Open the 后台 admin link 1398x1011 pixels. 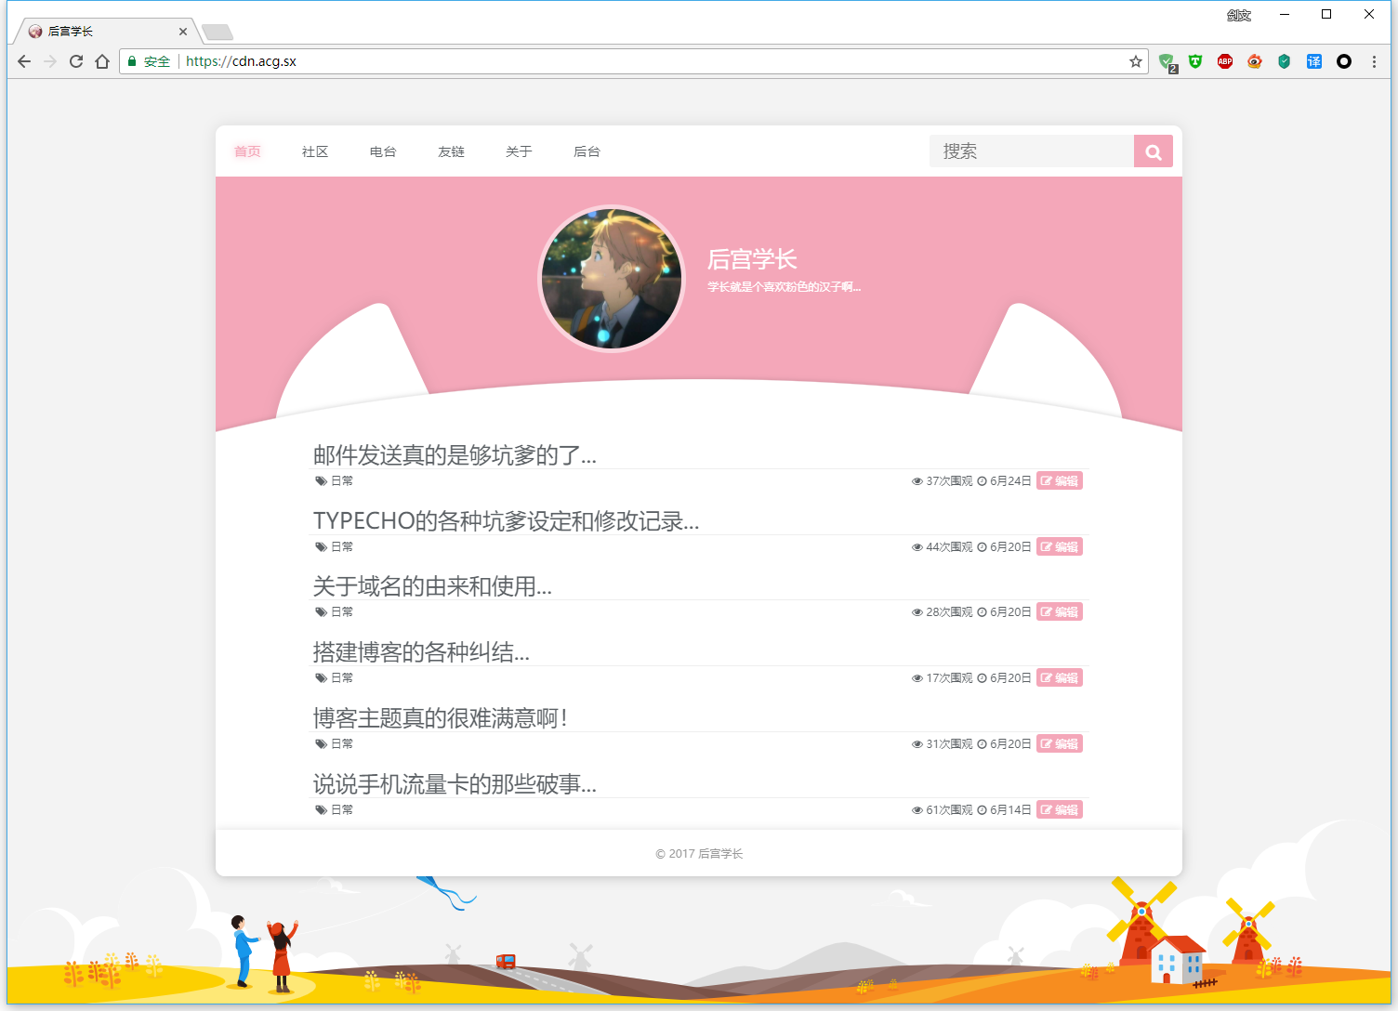point(587,151)
